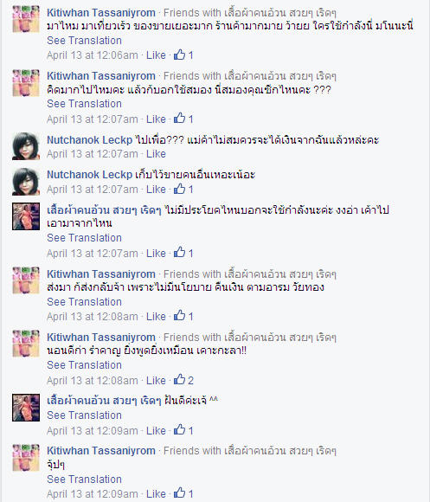Click thumbs-up icon on first 12:09am comment
430x502 pixels.
(179, 429)
